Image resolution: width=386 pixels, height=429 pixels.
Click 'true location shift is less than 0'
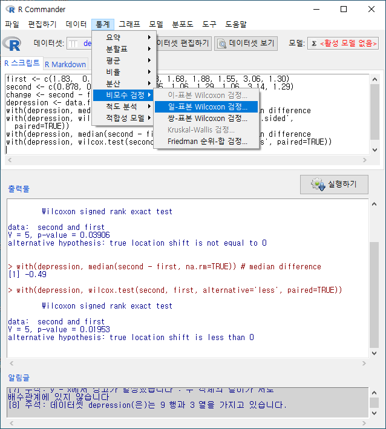[182, 338]
